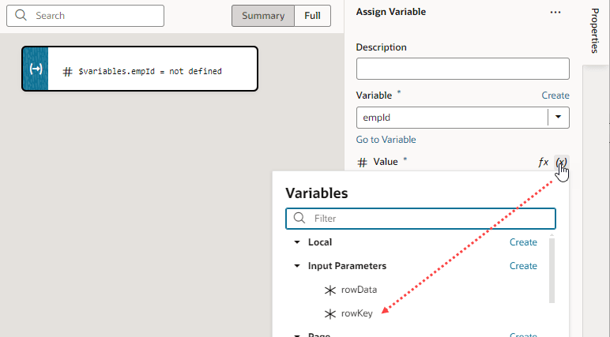Select the Assign Variable action icon
This screenshot has height=337, width=610.
click(36, 69)
